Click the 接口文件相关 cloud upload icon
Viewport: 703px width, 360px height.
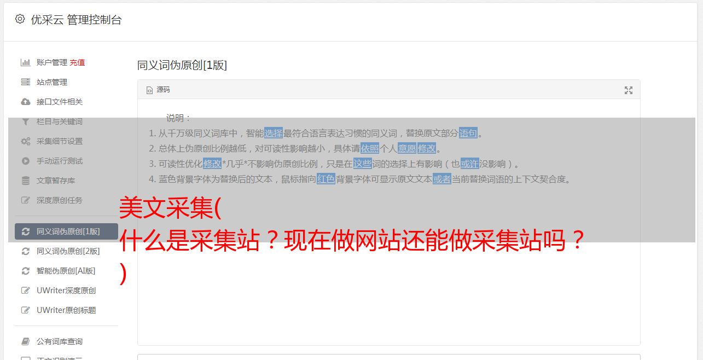pyautogui.click(x=25, y=102)
